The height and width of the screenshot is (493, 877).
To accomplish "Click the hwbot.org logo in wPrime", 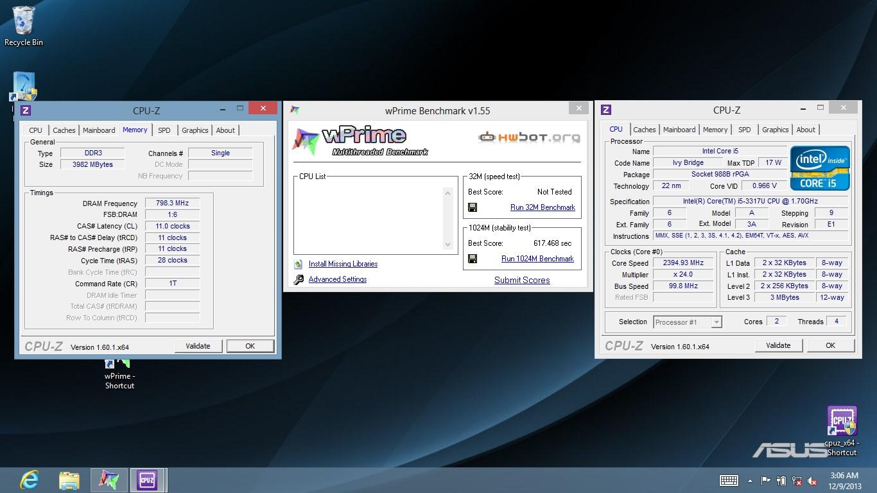I will [x=530, y=137].
